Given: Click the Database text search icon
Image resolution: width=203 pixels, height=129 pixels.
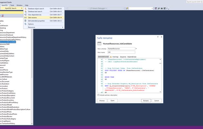Looking at the screenshot, I should click(x=26, y=11).
